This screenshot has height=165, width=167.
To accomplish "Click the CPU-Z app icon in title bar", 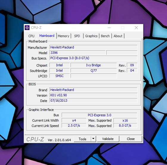I will tap(27, 28).
